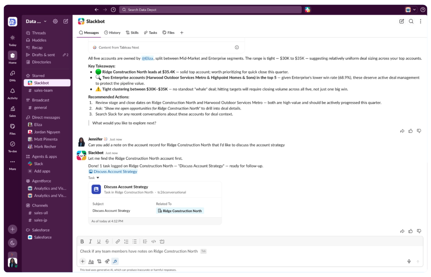
Task: Open the Ridge Construction North related chip
Action: [180, 211]
